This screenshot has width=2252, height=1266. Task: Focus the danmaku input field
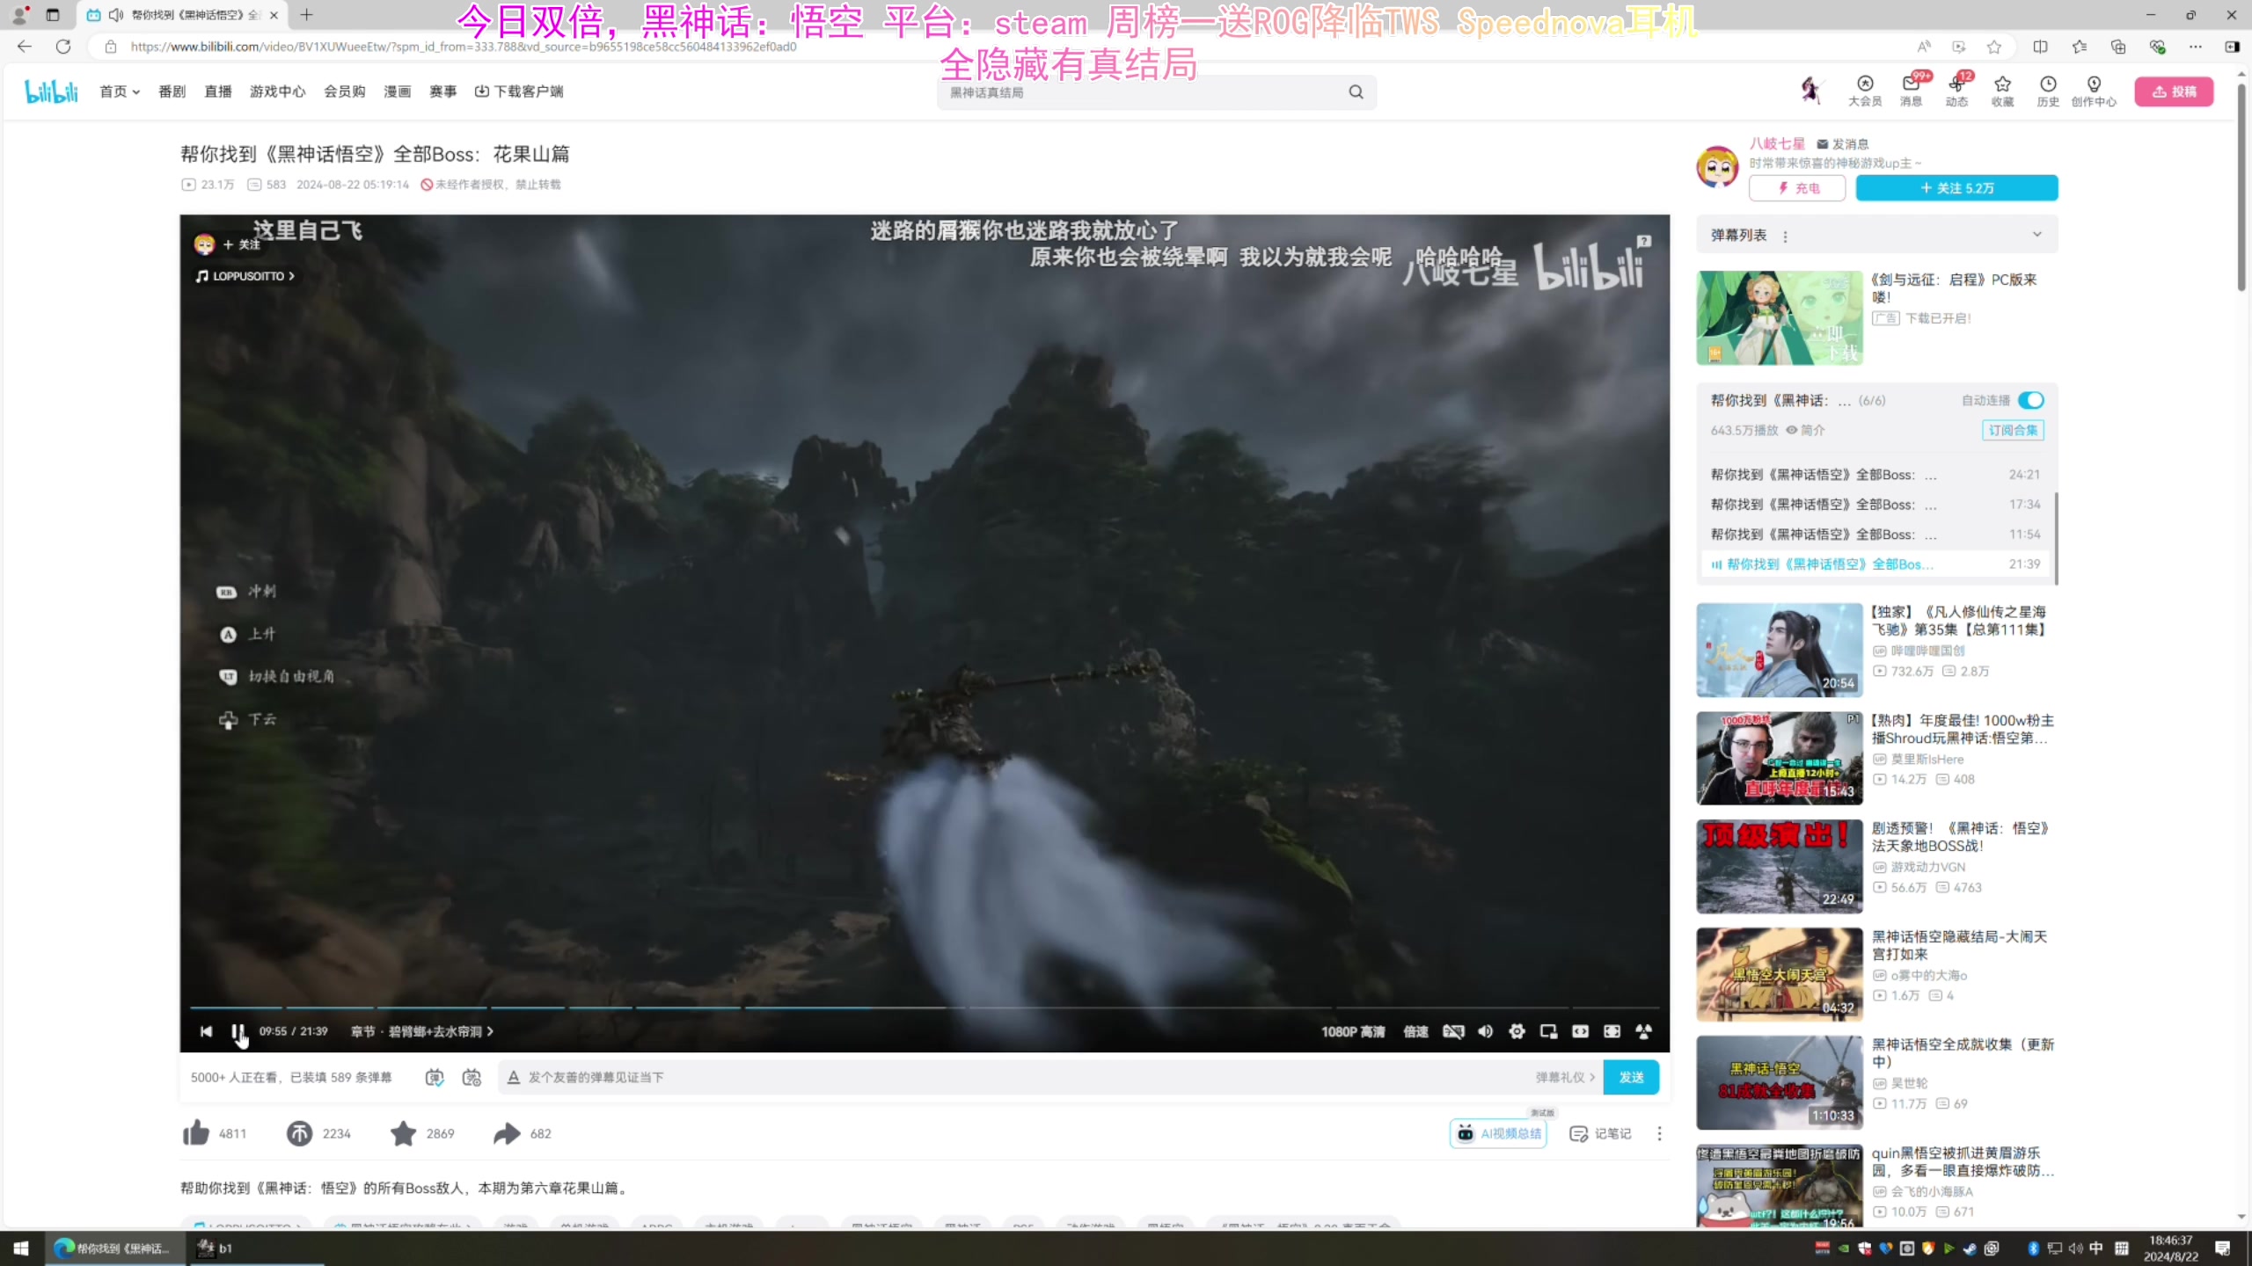tap(1020, 1077)
